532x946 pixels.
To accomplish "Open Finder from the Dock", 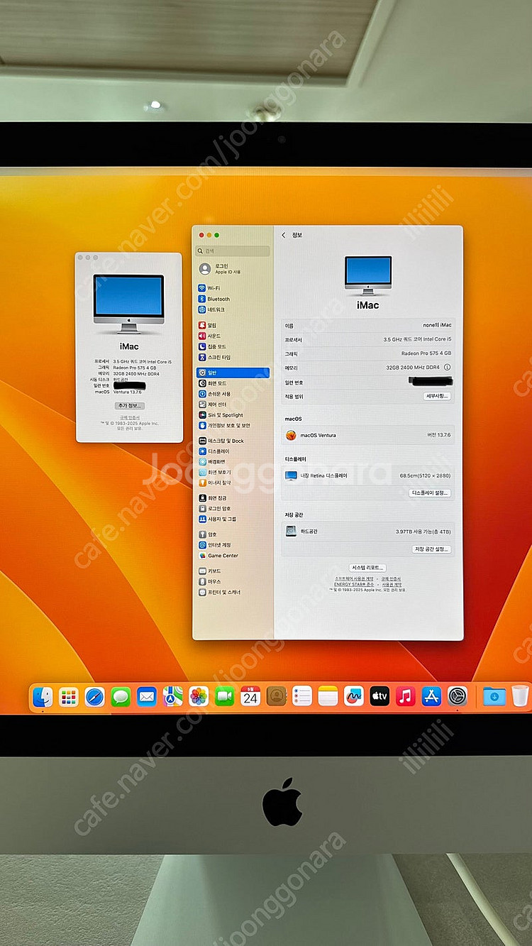I will [43, 697].
